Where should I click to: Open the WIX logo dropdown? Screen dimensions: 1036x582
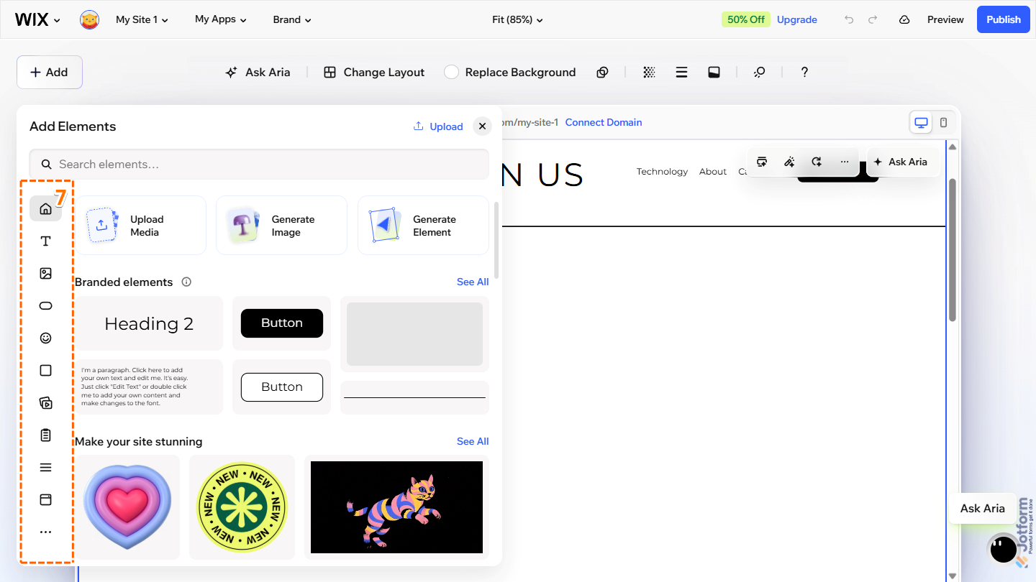37,19
